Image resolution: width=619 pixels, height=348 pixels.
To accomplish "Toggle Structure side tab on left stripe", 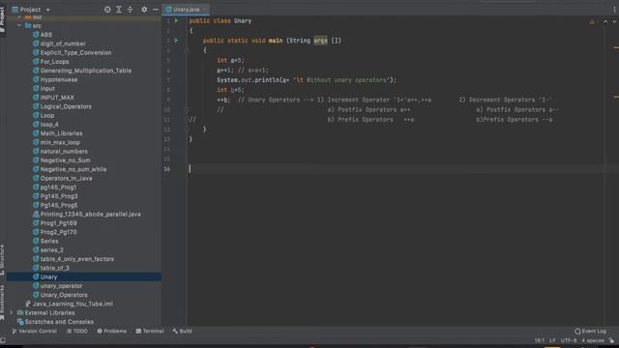I will pyautogui.click(x=2, y=259).
